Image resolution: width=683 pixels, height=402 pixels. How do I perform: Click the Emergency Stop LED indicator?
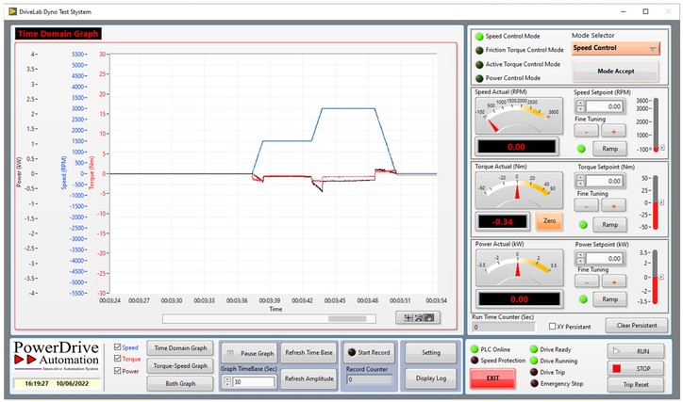point(534,384)
